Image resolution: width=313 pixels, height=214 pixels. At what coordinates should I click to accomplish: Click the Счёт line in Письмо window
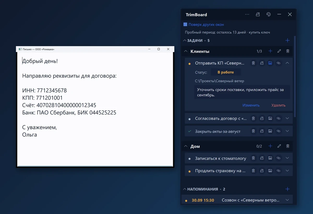coord(59,105)
